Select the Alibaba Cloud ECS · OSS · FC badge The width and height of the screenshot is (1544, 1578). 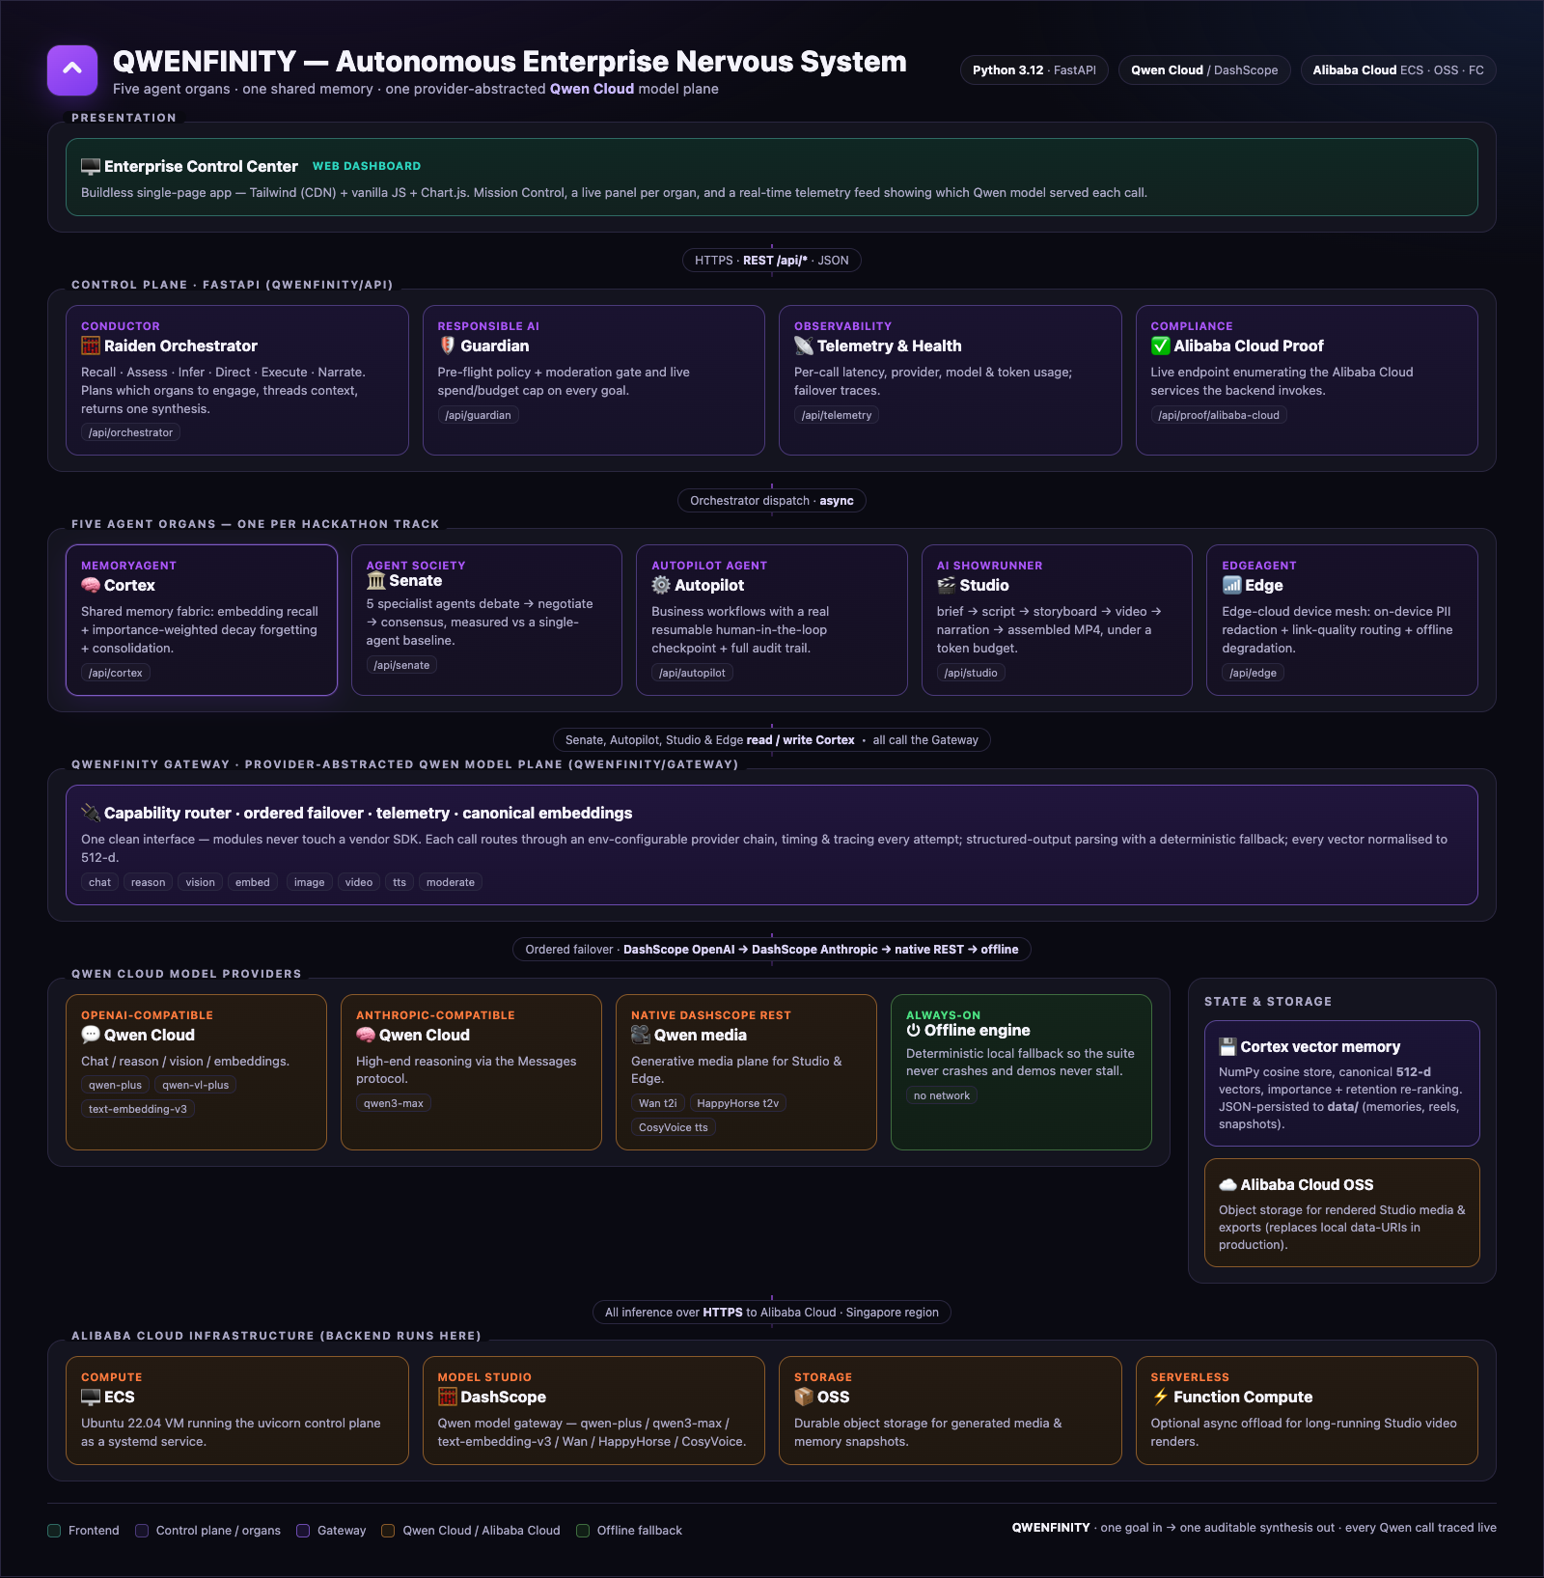coord(1398,70)
